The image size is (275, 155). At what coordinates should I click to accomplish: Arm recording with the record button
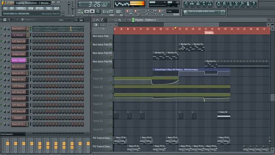point(98,12)
